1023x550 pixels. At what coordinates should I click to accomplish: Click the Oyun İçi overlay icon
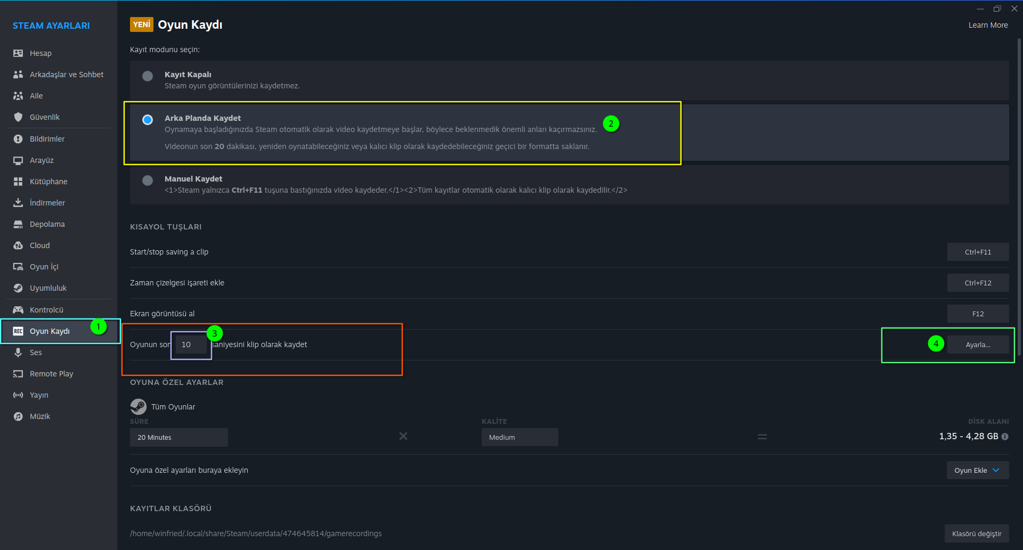coord(18,267)
